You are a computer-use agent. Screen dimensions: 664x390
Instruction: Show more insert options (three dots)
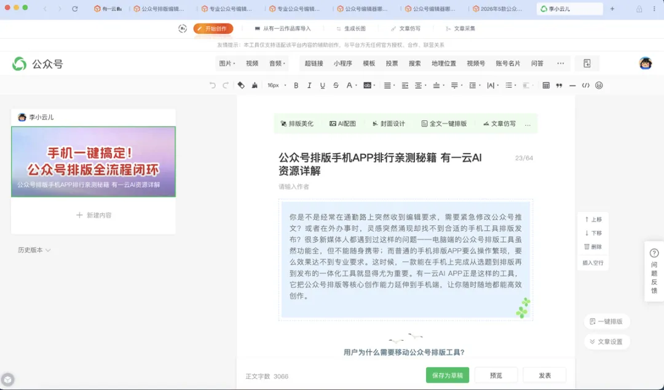tap(561, 63)
